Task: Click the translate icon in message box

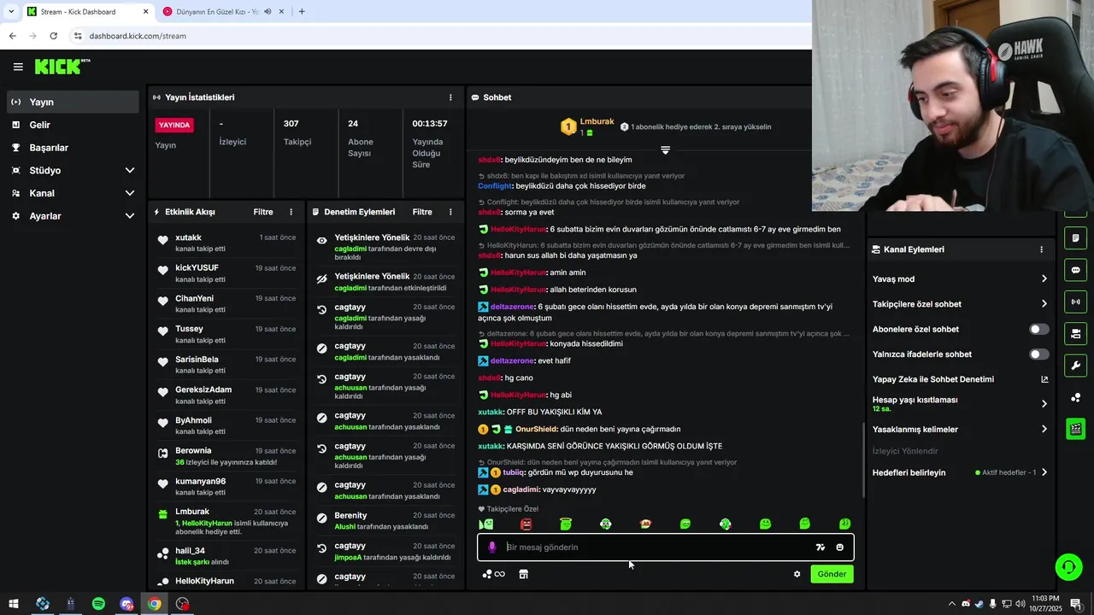Action: point(820,548)
